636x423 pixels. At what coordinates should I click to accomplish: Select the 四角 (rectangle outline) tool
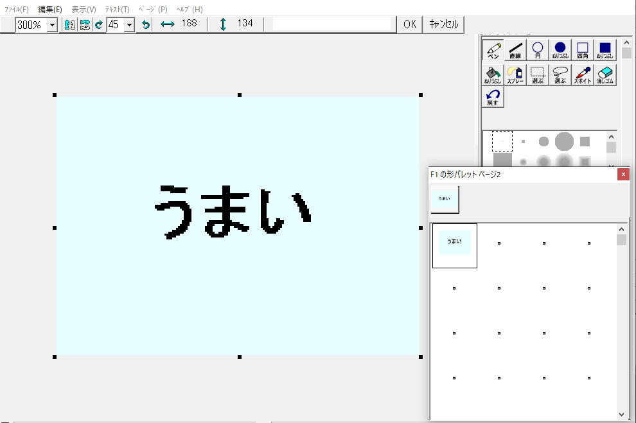point(583,50)
